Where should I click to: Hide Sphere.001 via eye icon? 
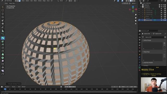(x=163, y=20)
